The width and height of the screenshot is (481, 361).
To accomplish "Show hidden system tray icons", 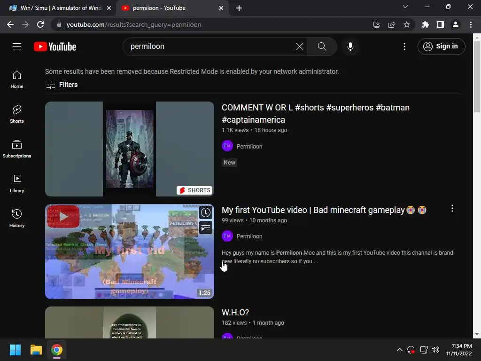I will point(399,350).
